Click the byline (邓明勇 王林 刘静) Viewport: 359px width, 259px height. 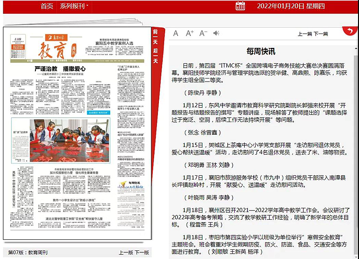[x=209, y=165]
